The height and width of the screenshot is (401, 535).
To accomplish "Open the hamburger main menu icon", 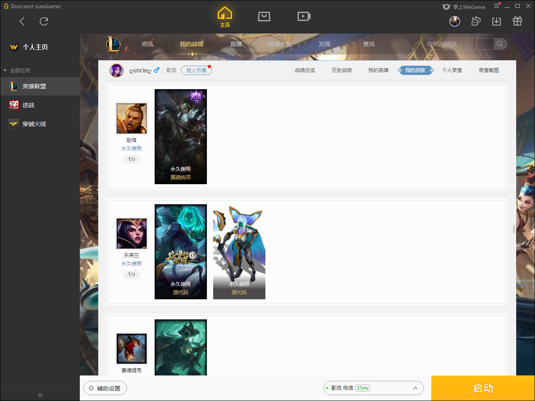I will pos(497,6).
